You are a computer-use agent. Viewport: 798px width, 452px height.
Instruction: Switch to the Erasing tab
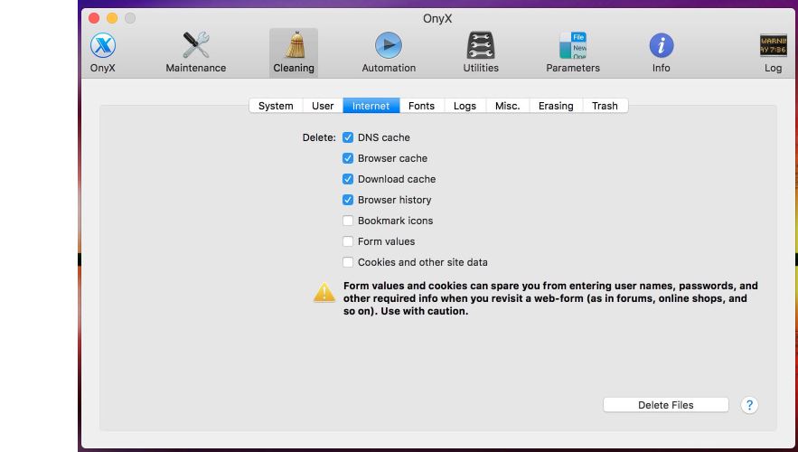point(556,106)
